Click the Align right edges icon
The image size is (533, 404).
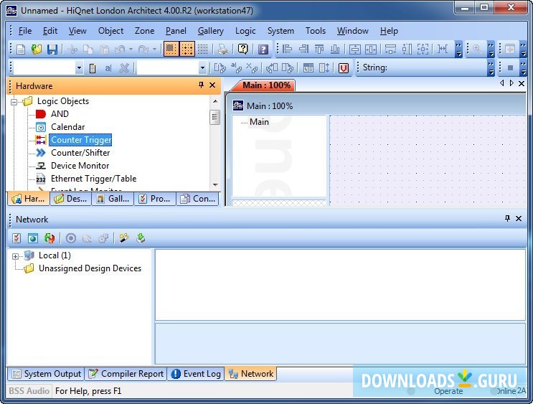(x=303, y=50)
